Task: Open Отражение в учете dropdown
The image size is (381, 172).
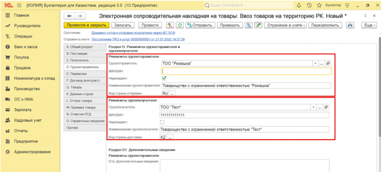Action: click(x=286, y=25)
